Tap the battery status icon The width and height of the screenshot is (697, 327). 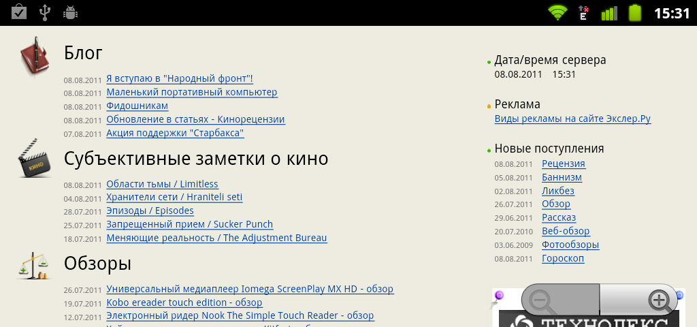[x=634, y=12]
